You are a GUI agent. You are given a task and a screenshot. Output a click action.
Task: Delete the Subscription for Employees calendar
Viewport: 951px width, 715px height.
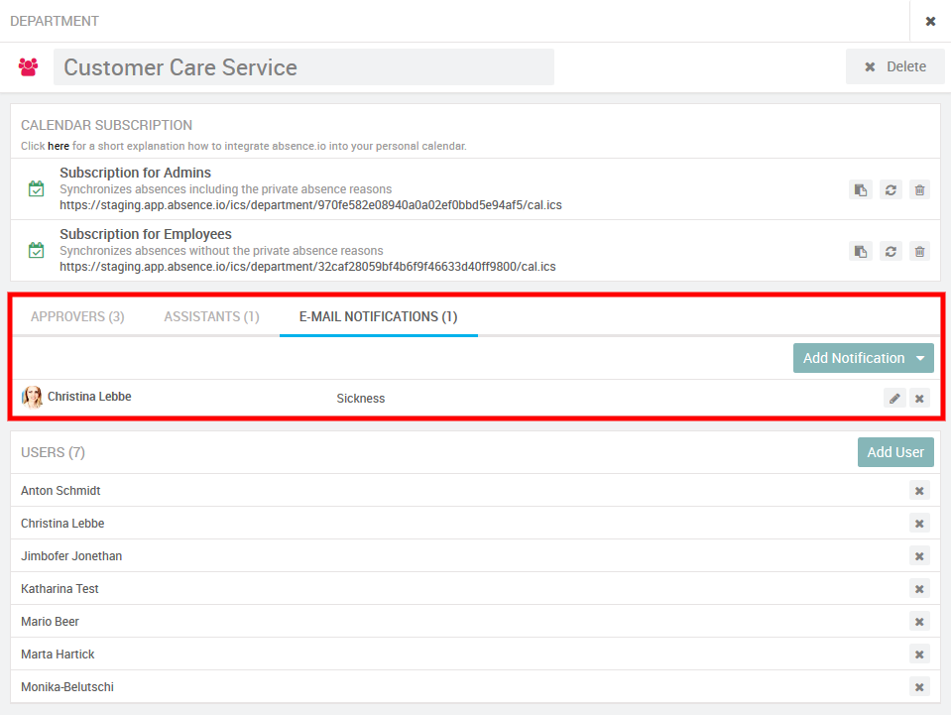[x=920, y=251]
